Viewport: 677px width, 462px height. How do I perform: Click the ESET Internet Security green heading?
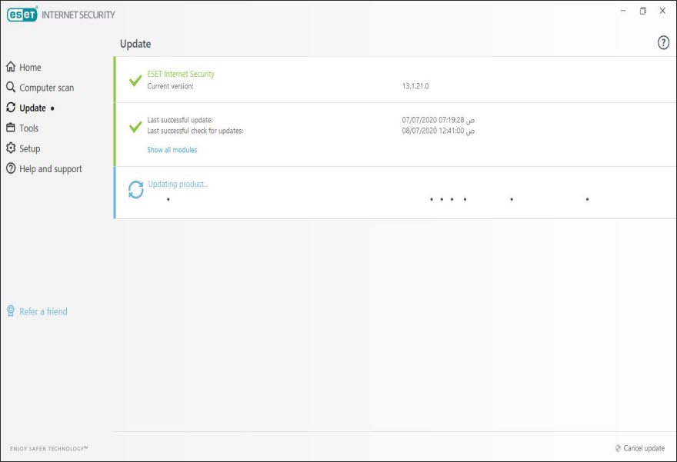181,74
